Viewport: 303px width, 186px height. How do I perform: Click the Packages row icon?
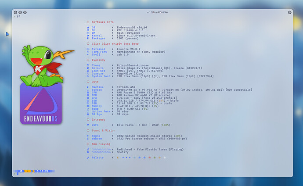[88, 39]
